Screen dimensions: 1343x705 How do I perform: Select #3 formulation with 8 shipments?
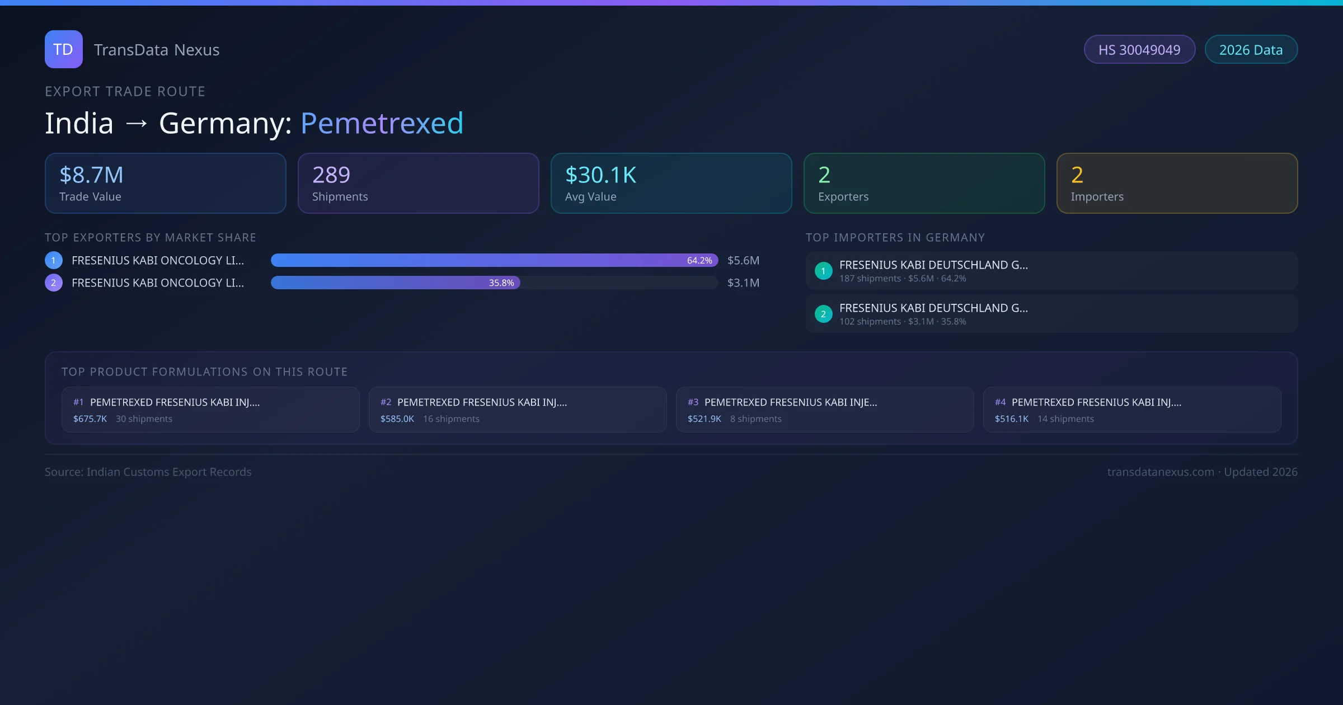click(x=824, y=410)
